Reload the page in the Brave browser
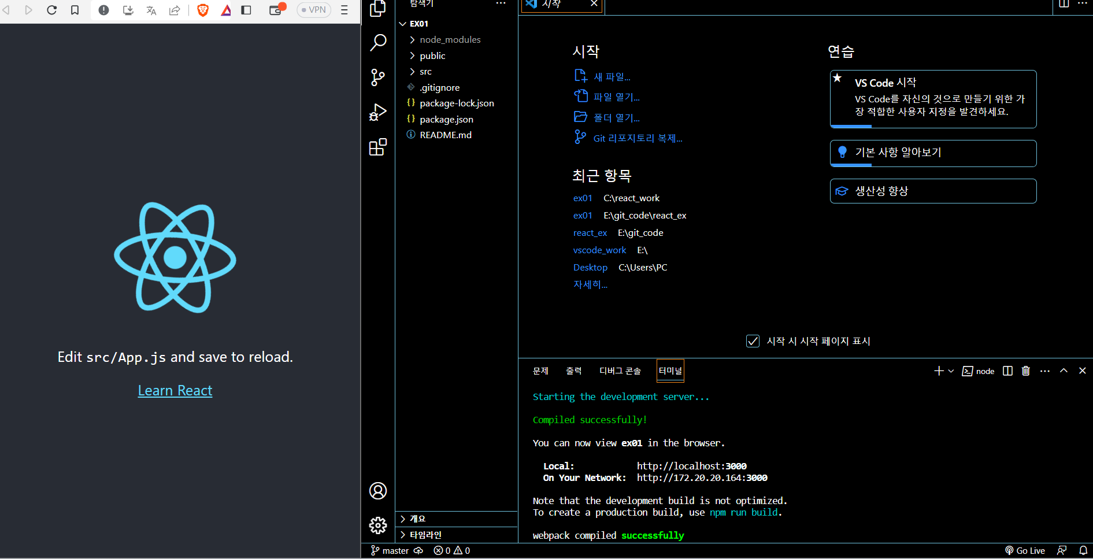Image resolution: width=1093 pixels, height=559 pixels. (51, 10)
